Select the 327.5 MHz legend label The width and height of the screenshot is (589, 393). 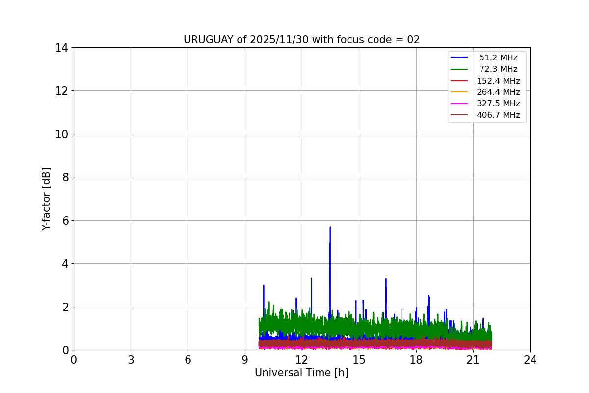[x=498, y=104]
